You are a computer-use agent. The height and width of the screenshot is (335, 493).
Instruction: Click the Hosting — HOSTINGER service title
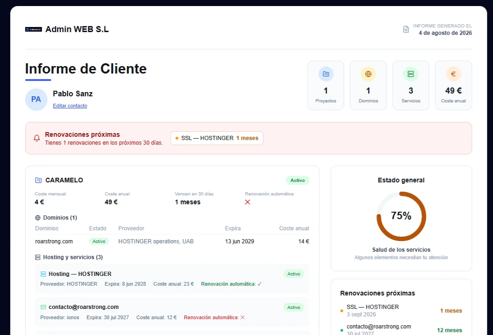[80, 274]
